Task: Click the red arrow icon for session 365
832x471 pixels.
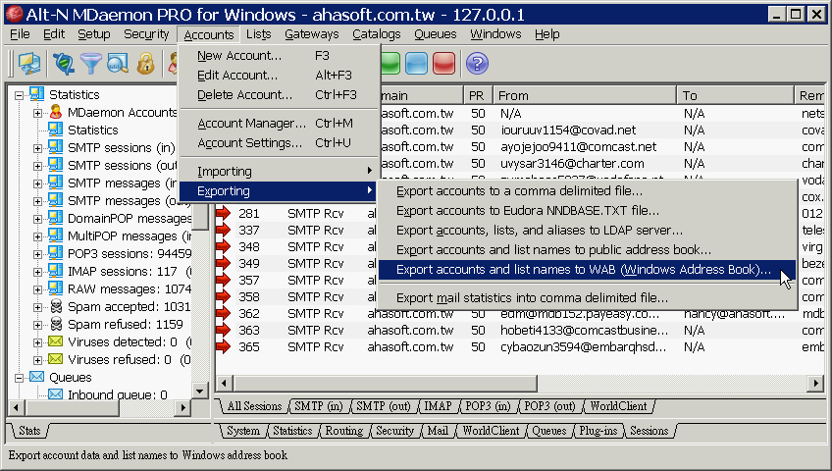Action: [x=224, y=346]
